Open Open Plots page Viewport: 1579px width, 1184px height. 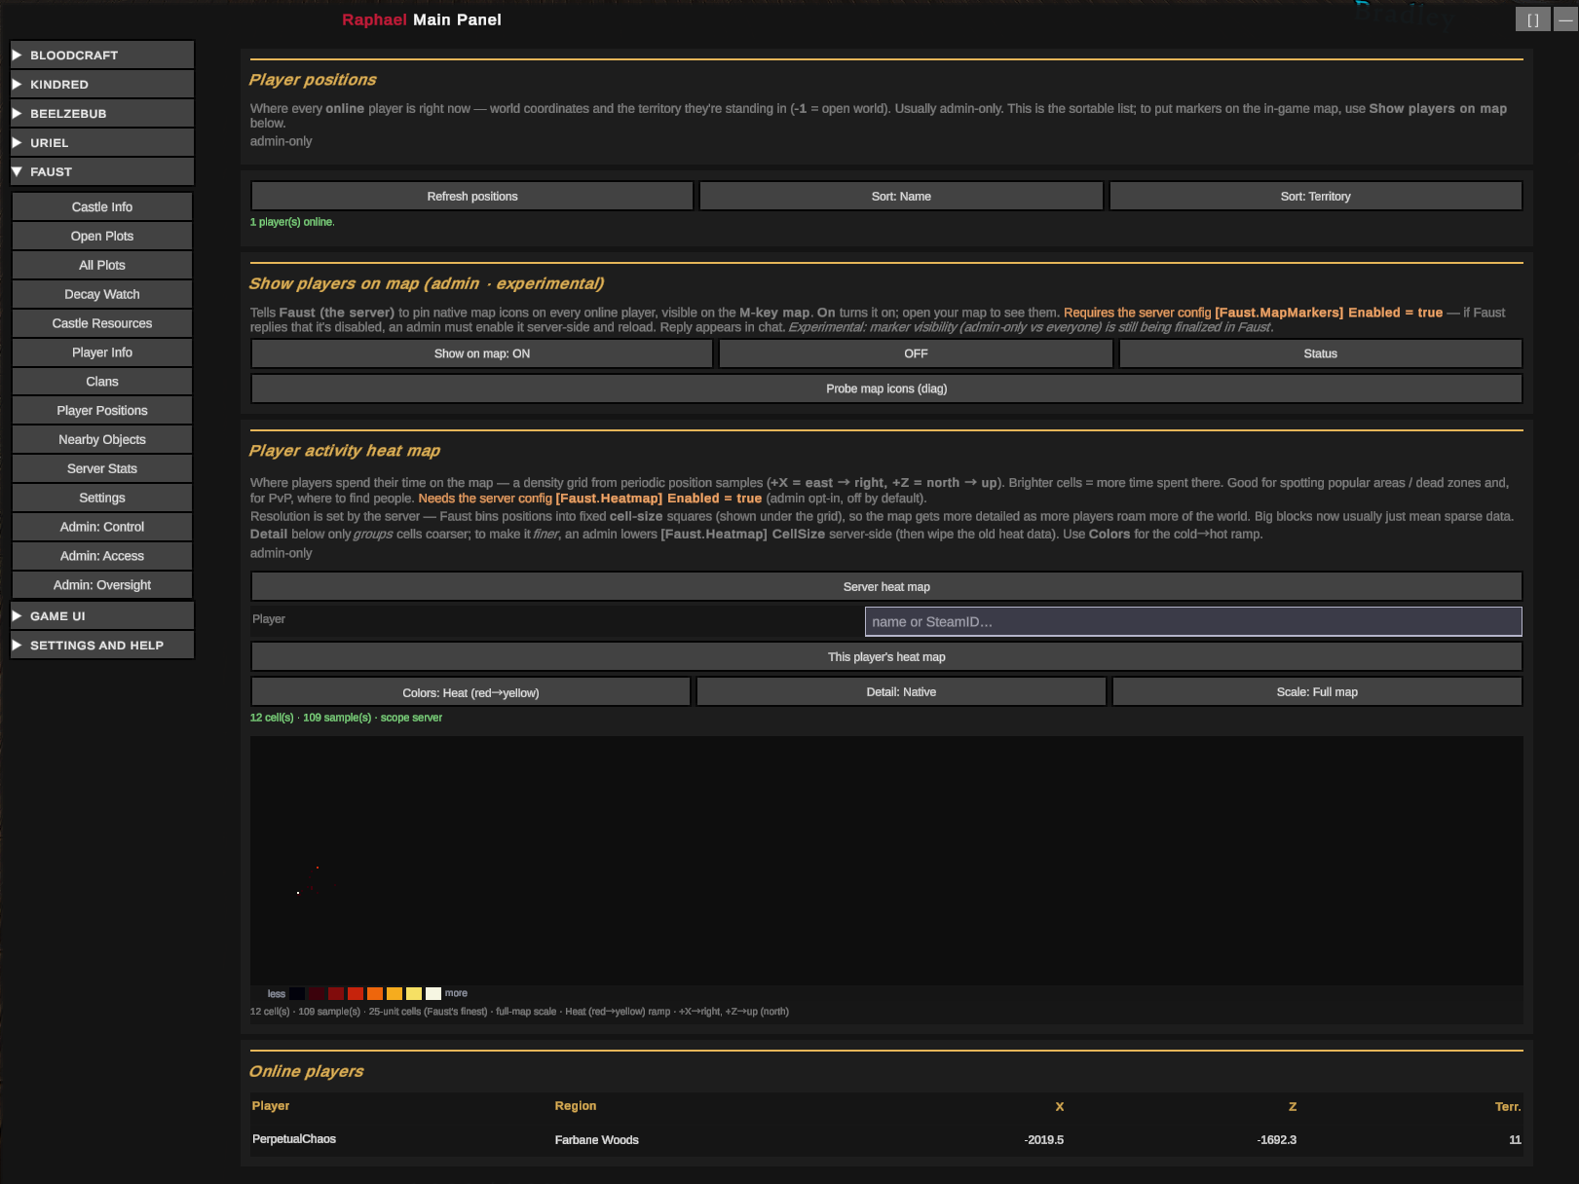[102, 236]
